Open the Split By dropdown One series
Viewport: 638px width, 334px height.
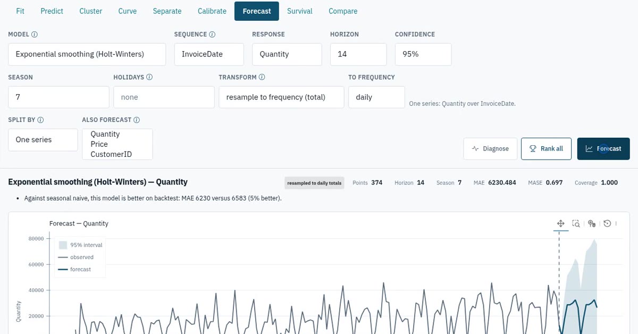point(43,140)
